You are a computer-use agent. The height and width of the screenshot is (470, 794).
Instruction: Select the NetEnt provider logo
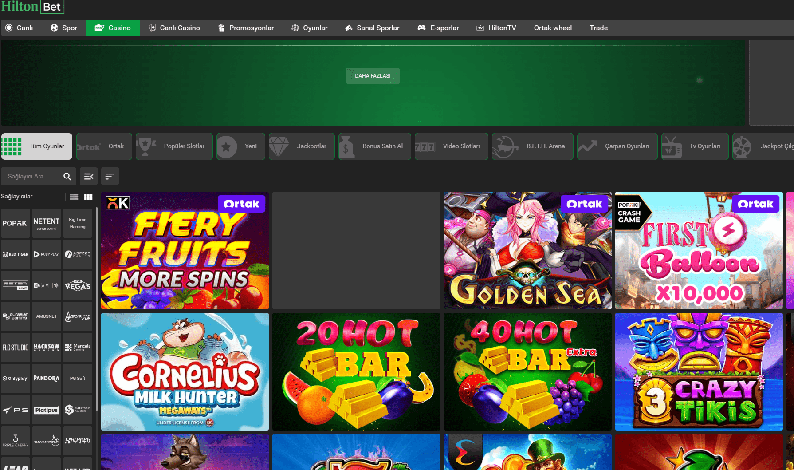point(47,223)
